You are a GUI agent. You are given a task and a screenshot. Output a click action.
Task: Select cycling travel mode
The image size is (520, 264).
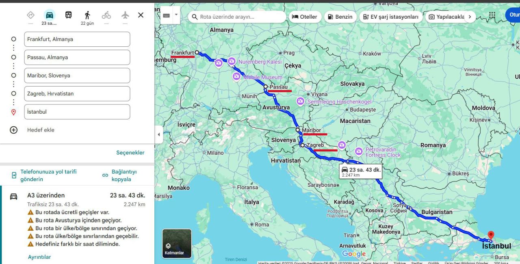[106, 15]
